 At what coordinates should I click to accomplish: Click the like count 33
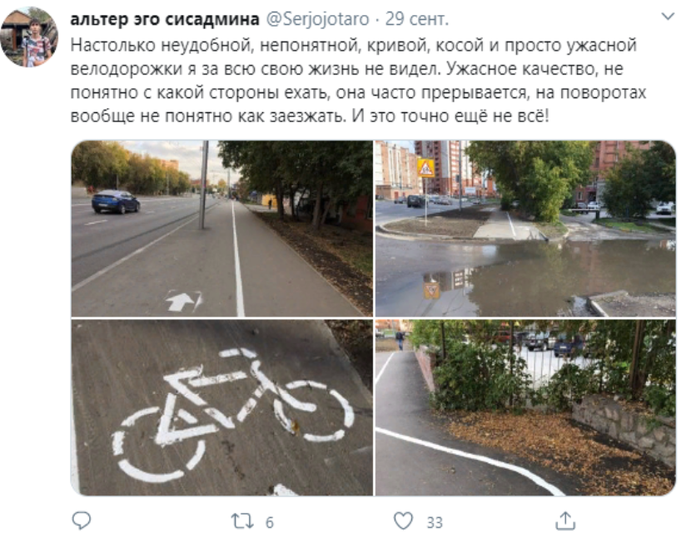435,522
